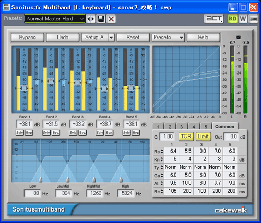Viewport: 261px width, 223px height.
Task: Solo Band 3
Action: pos(73,133)
